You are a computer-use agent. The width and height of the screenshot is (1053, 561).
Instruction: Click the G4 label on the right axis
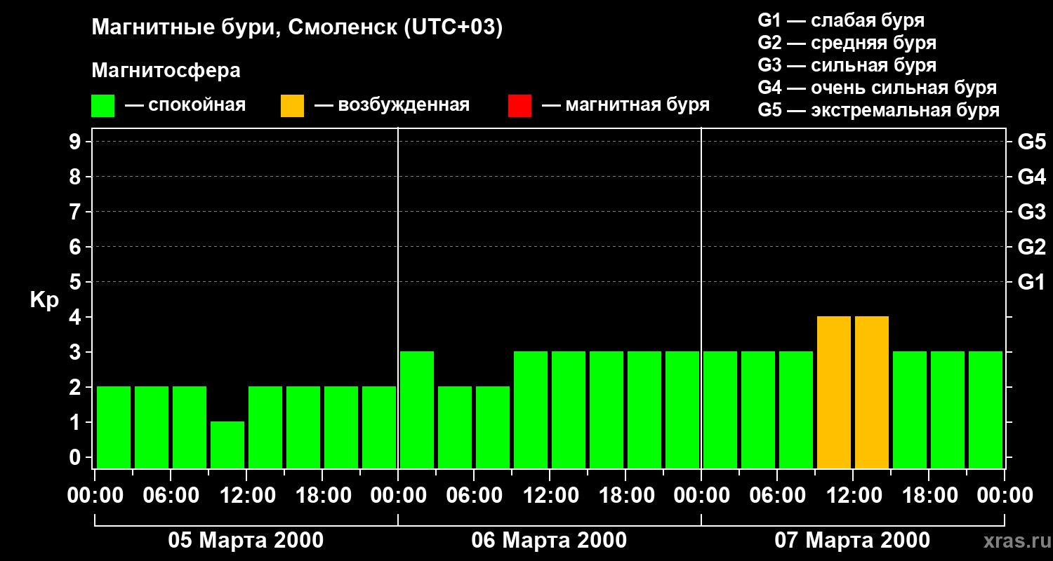(1031, 177)
